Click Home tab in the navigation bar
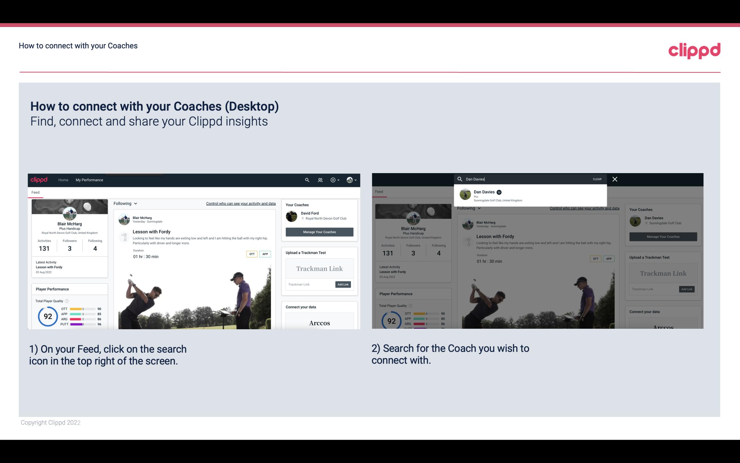The height and width of the screenshot is (463, 740). pyautogui.click(x=63, y=180)
